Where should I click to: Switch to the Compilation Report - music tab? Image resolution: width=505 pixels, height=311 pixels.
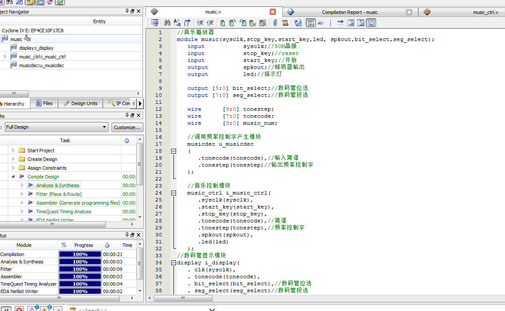coord(349,12)
